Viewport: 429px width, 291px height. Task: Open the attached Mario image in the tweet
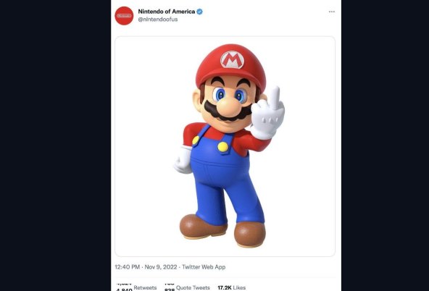click(x=225, y=146)
